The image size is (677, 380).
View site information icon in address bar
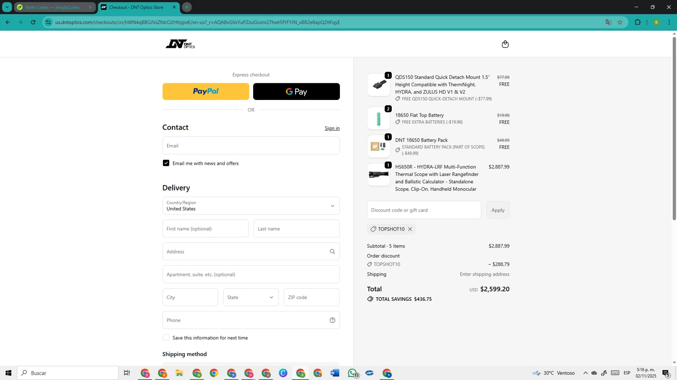[x=48, y=22]
